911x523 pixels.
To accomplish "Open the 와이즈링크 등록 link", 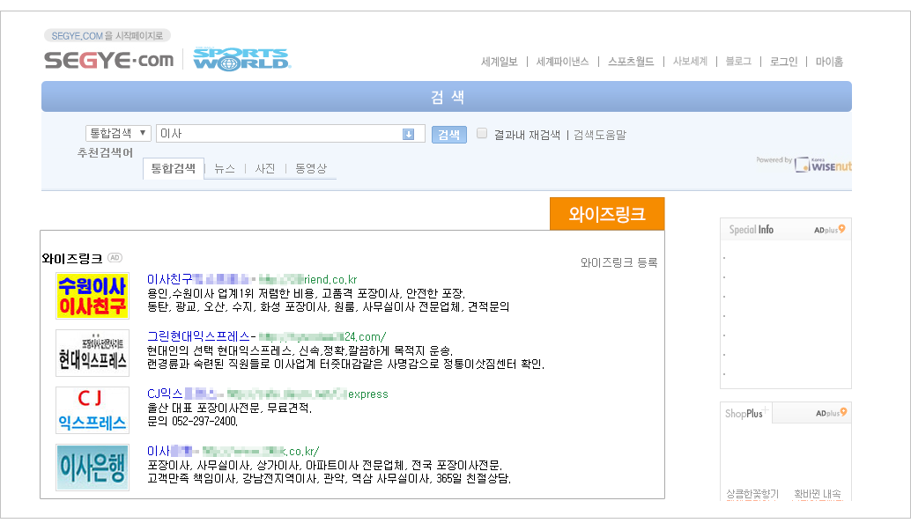I will coord(618,262).
